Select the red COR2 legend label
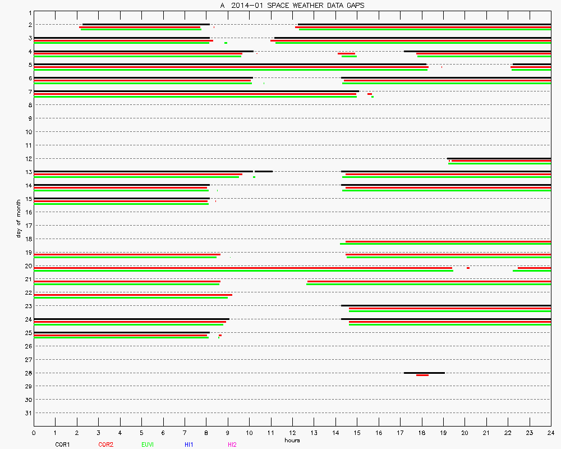Image resolution: width=561 pixels, height=449 pixels. 105,445
